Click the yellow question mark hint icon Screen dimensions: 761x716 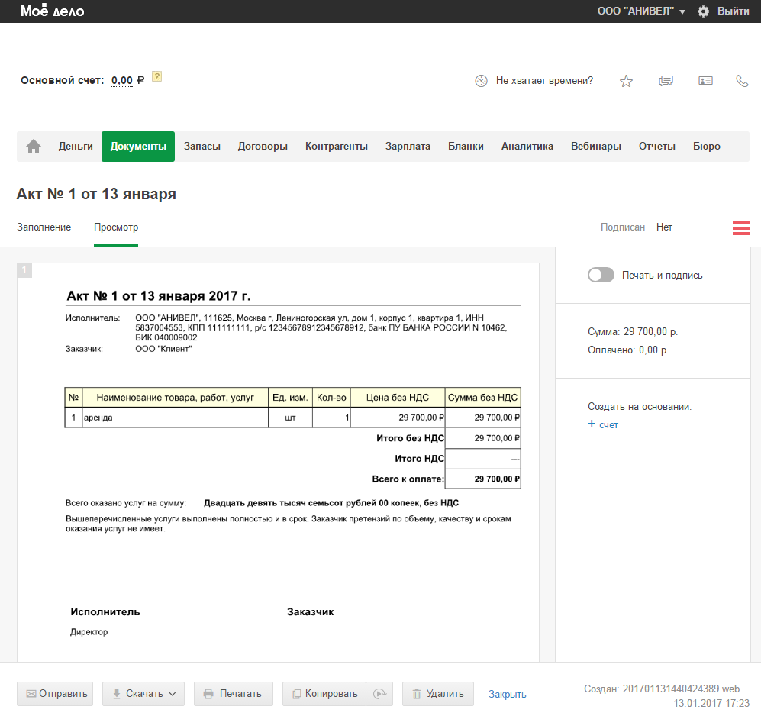[x=156, y=76]
